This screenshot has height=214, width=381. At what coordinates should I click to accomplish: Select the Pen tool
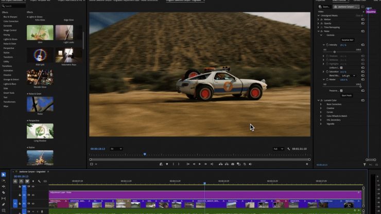4,205
